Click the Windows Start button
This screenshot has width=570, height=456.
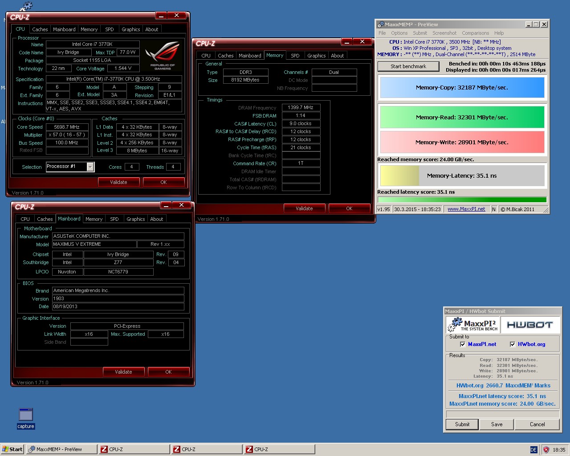(12, 449)
